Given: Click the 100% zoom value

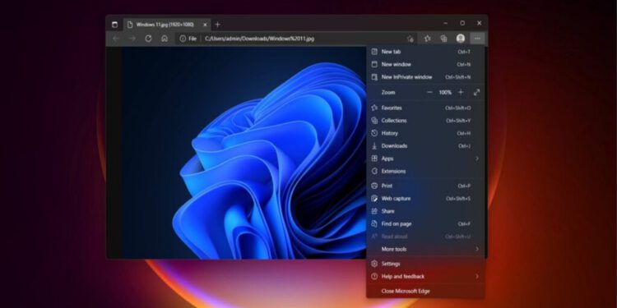Looking at the screenshot, I should point(445,92).
